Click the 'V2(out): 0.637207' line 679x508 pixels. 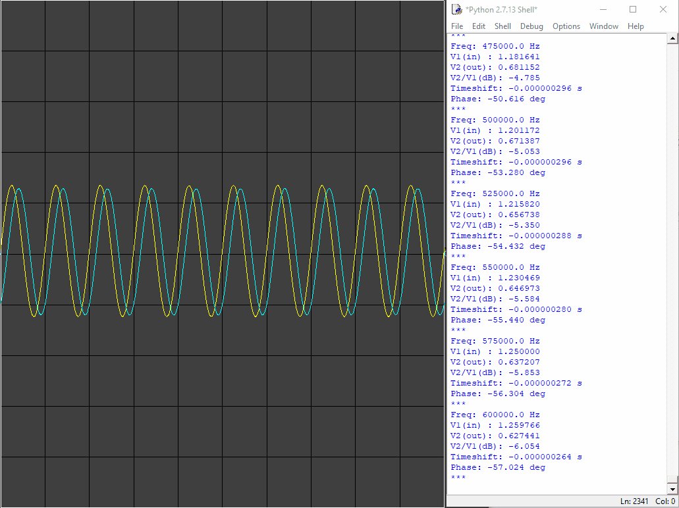tap(495, 362)
